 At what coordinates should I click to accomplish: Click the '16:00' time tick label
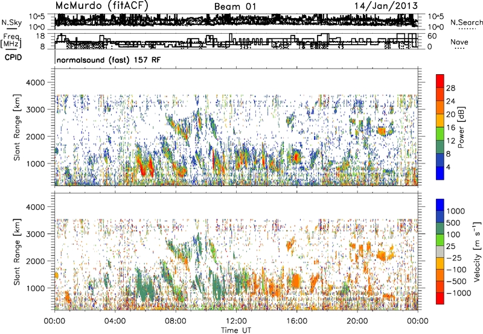tap(297, 321)
